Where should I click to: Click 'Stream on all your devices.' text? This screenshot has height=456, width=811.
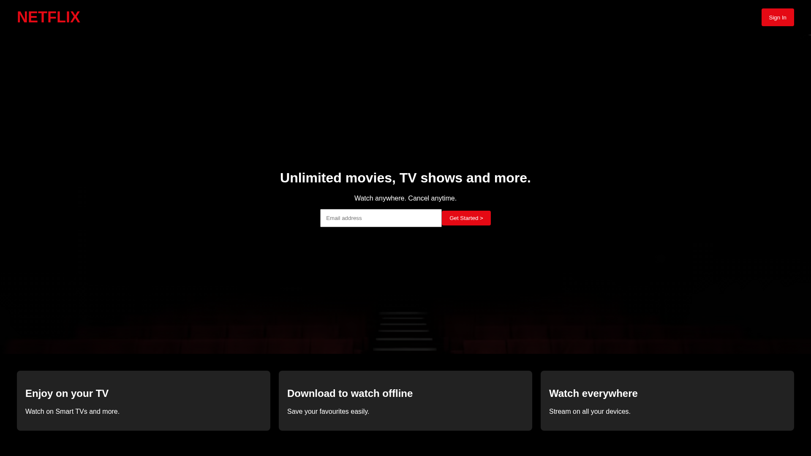coord(590,411)
